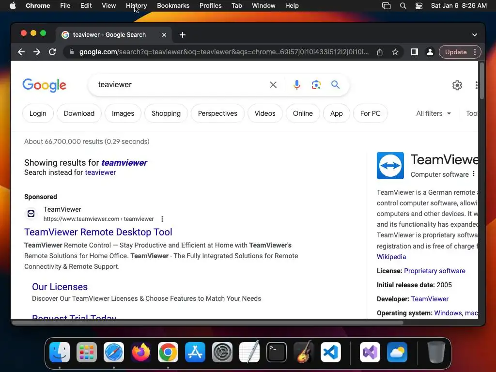Open Visual Studio from the Dock
Screen dimensions: 496x372
370,352
